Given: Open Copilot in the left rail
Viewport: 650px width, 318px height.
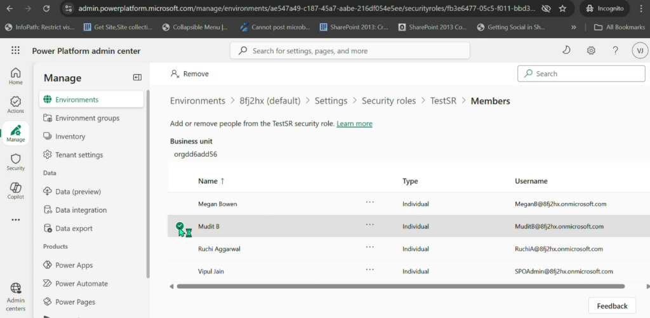Looking at the screenshot, I should pos(15,190).
